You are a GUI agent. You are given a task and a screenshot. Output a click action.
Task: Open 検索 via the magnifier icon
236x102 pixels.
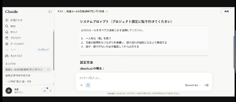pyautogui.click(x=7, y=26)
